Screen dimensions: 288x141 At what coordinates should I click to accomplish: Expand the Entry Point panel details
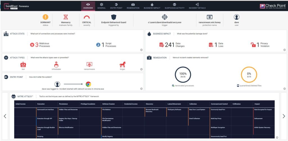pos(141,89)
